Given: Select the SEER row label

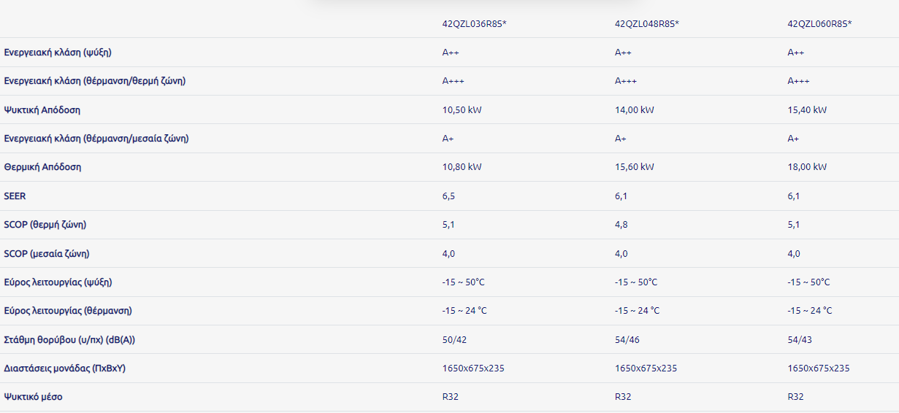Looking at the screenshot, I should click(x=15, y=196).
